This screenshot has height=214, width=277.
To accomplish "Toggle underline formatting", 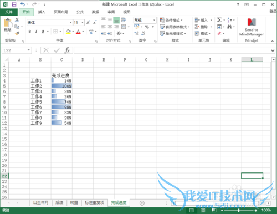I will pyautogui.click(x=43, y=32).
